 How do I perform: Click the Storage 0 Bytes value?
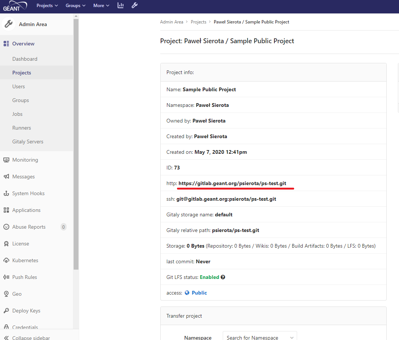(x=196, y=246)
